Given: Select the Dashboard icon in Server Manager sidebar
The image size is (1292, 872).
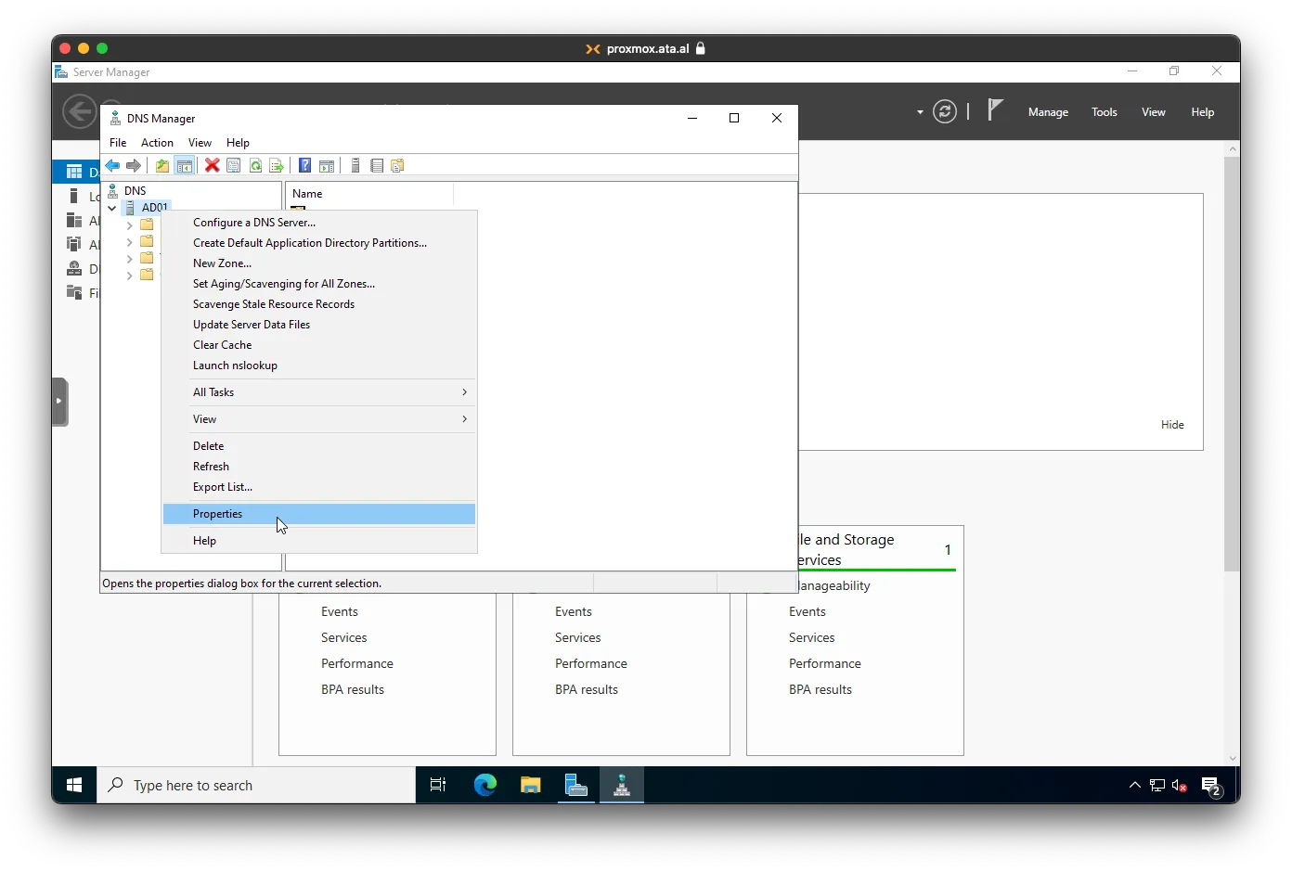Looking at the screenshot, I should pyautogui.click(x=74, y=172).
